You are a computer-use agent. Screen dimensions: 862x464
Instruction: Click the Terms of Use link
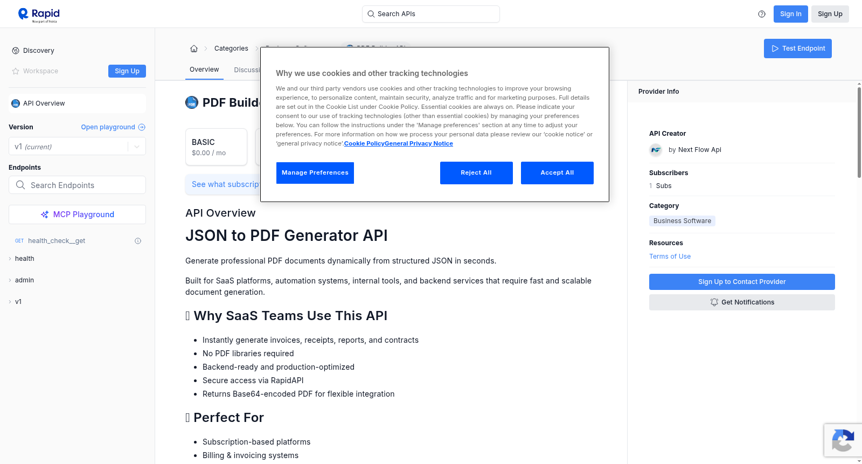(670, 257)
